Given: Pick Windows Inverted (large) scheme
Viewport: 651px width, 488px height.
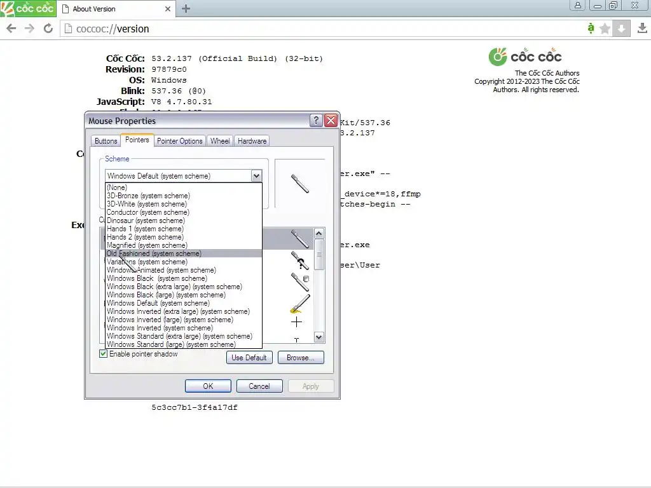Looking at the screenshot, I should pos(184,320).
